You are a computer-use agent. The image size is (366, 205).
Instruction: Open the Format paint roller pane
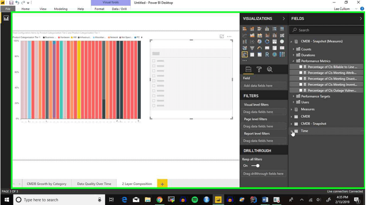pyautogui.click(x=259, y=69)
